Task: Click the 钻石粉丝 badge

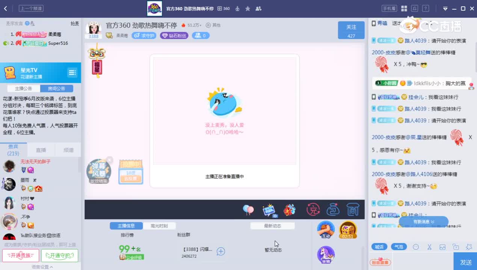Action: coord(174,36)
